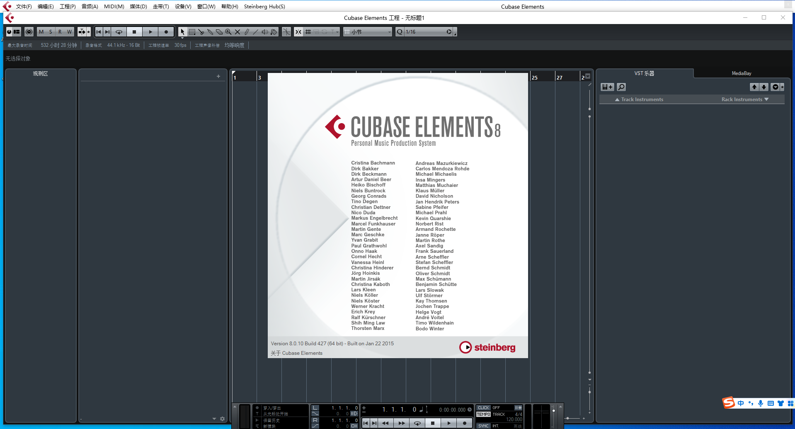Click the time signature 4/4 value

click(519, 414)
